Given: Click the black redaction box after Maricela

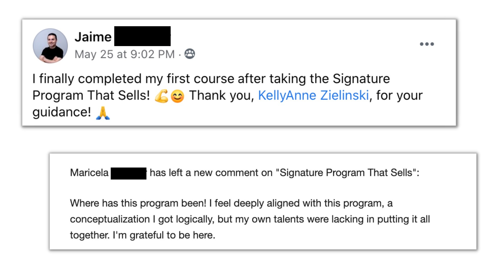Looking at the screenshot, I should click(129, 173).
